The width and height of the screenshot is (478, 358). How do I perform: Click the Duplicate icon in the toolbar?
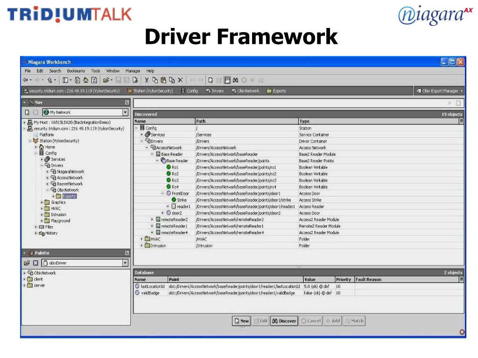[x=172, y=80]
